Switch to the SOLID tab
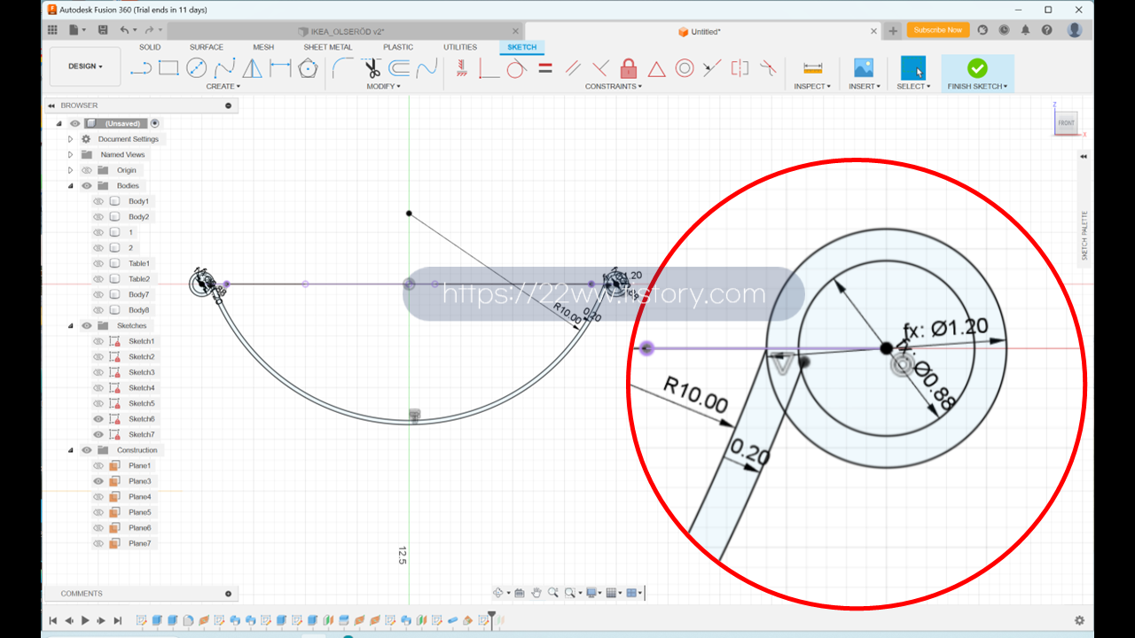The image size is (1135, 638). [150, 47]
